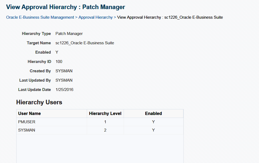Click the Hierarchy Type value Patch Manager
This screenshot has height=163, width=259.
tap(69, 34)
